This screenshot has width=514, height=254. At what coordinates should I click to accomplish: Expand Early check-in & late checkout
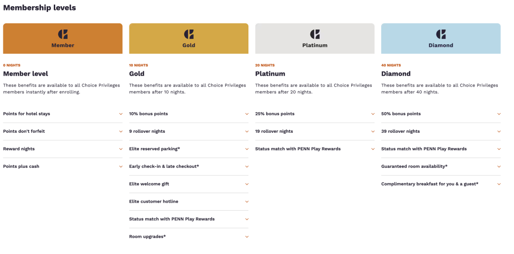pos(247,167)
